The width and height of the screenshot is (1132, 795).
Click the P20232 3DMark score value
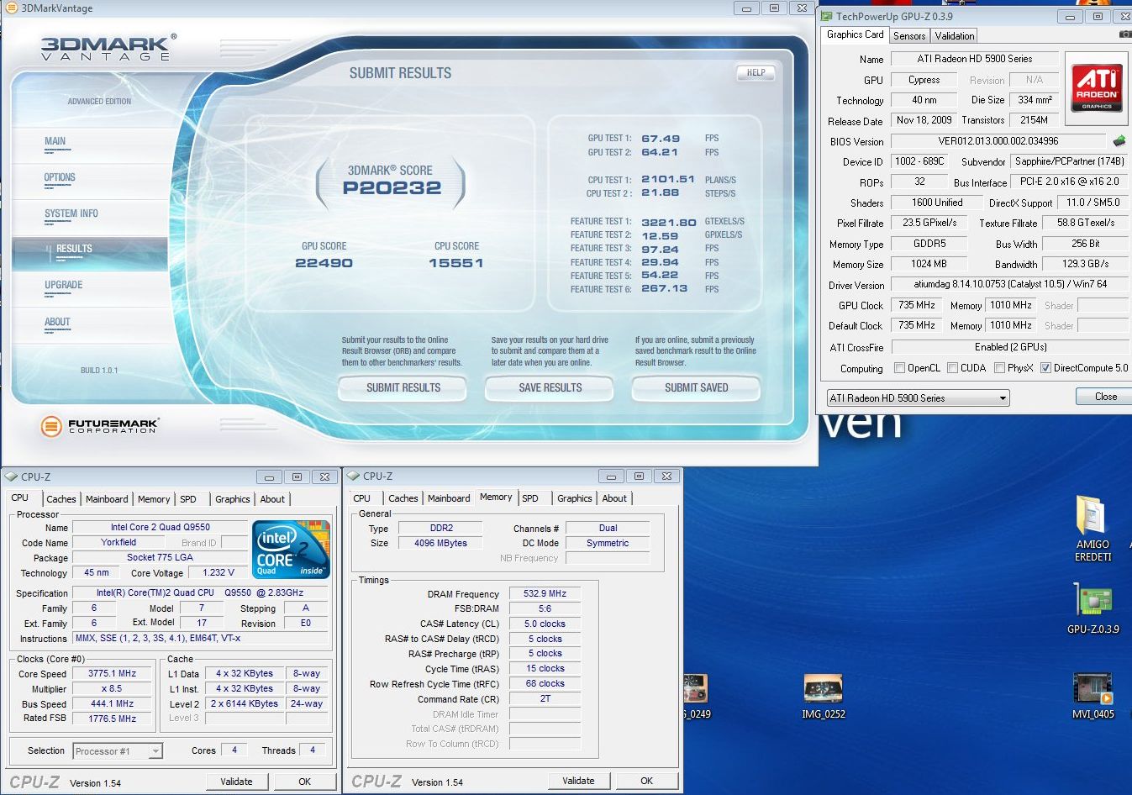coord(392,188)
